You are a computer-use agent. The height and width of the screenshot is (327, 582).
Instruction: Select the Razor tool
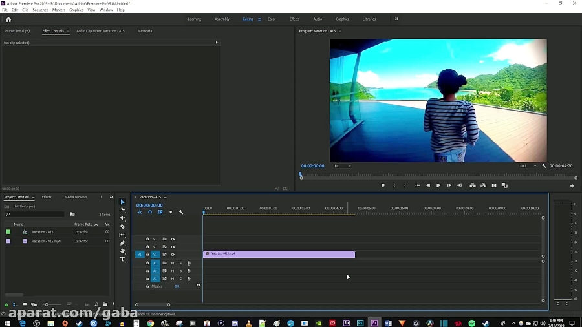122,226
